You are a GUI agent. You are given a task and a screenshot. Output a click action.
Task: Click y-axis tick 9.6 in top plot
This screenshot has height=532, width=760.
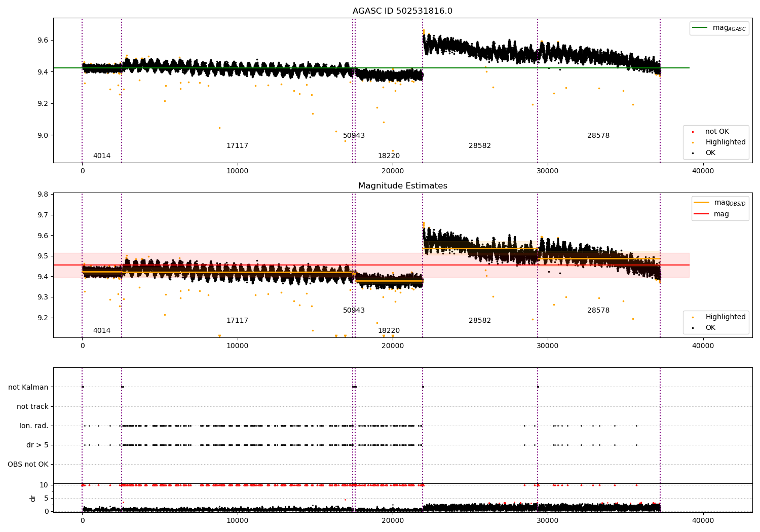pos(42,41)
